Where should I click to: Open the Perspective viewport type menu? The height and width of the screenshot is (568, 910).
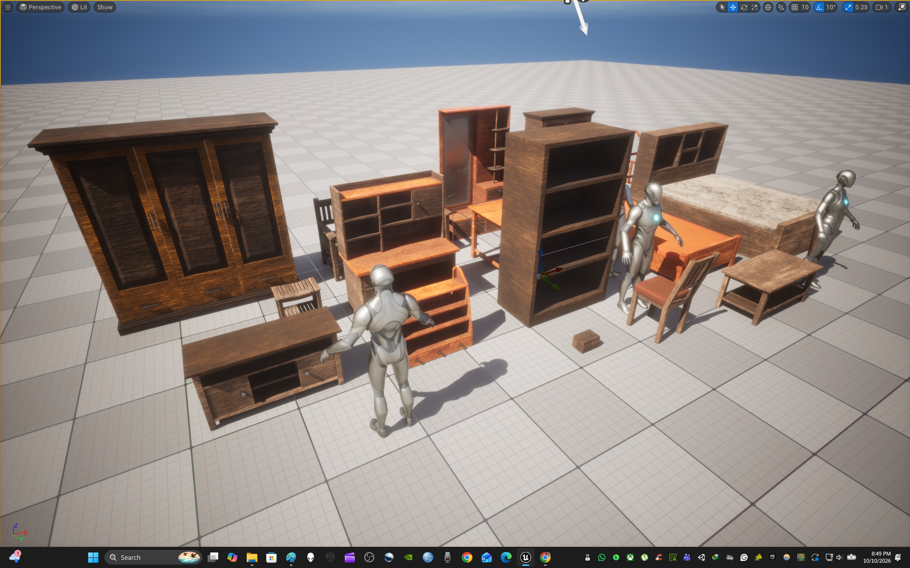click(41, 7)
